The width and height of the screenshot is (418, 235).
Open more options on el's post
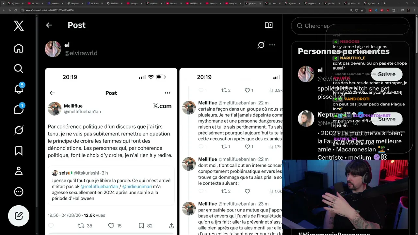[x=272, y=45]
